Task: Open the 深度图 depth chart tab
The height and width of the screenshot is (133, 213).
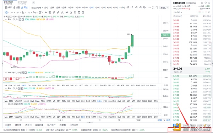Action: tap(62, 125)
